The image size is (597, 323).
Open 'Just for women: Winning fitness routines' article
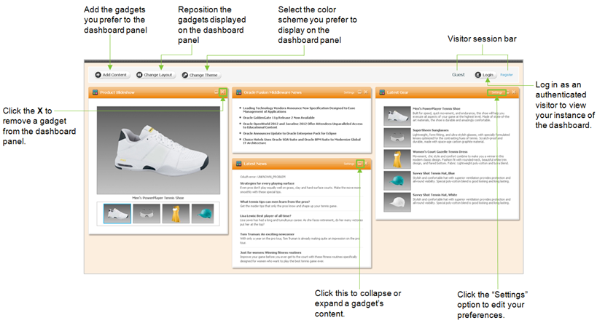270,252
